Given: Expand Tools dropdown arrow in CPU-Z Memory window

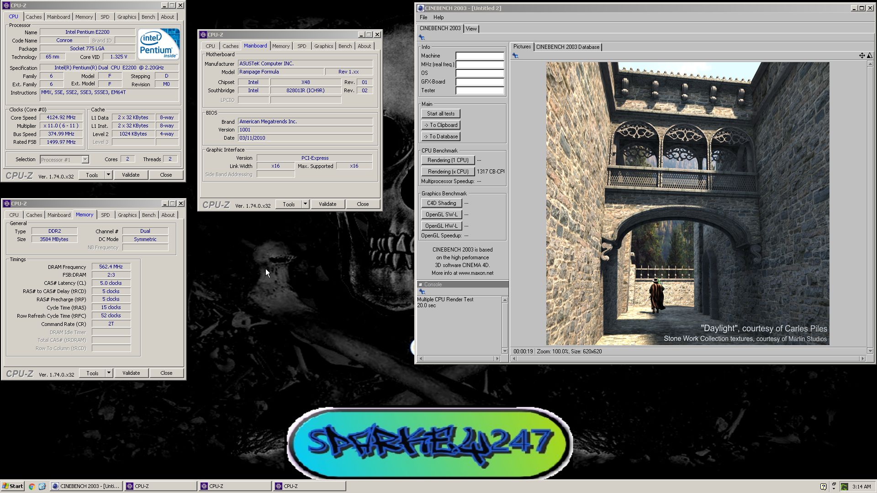Looking at the screenshot, I should (x=109, y=373).
